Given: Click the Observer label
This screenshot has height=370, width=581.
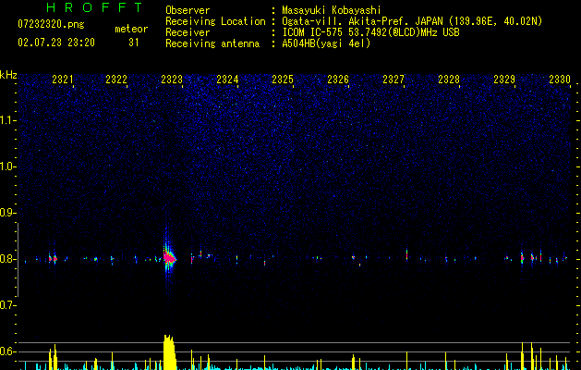Looking at the screenshot, I should [188, 10].
